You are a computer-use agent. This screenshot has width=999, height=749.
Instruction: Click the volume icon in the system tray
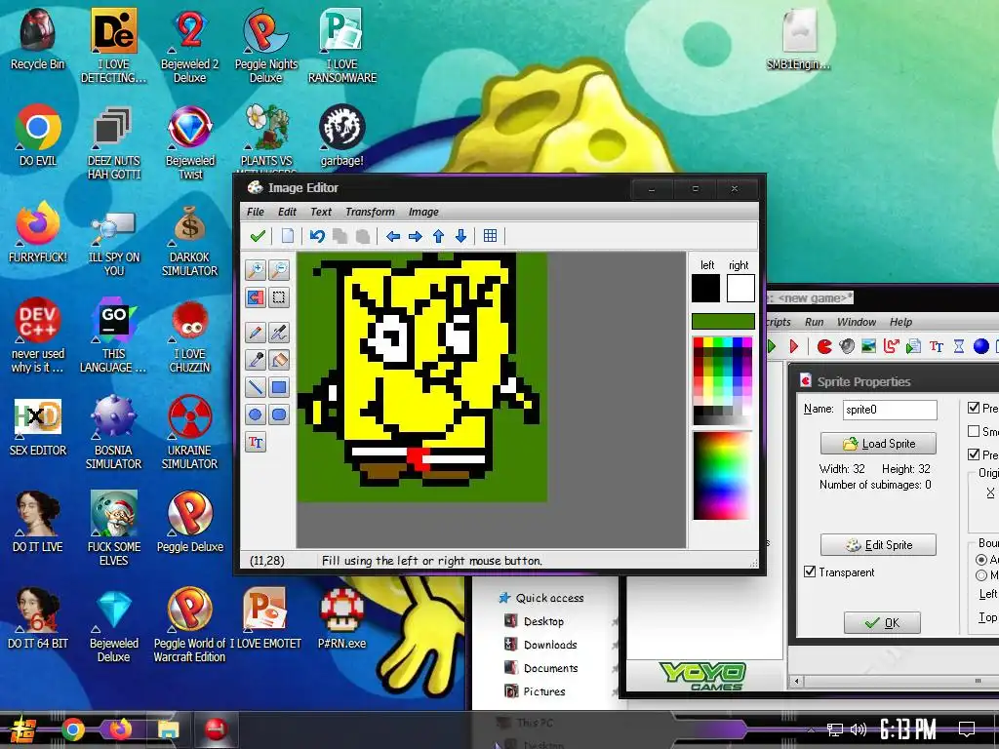859,729
